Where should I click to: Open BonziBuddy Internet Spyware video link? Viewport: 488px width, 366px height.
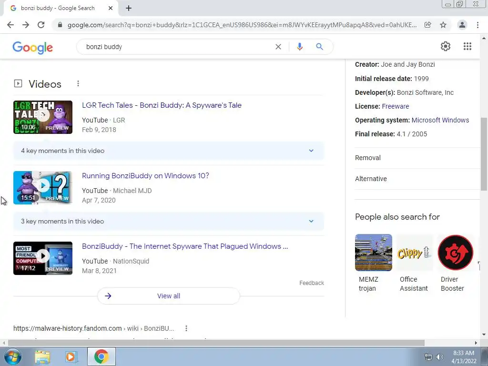(x=185, y=246)
